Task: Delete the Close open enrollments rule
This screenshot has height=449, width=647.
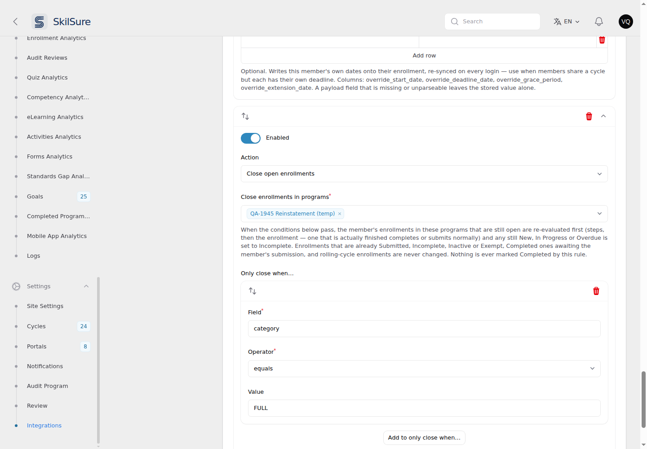Action: (589, 116)
